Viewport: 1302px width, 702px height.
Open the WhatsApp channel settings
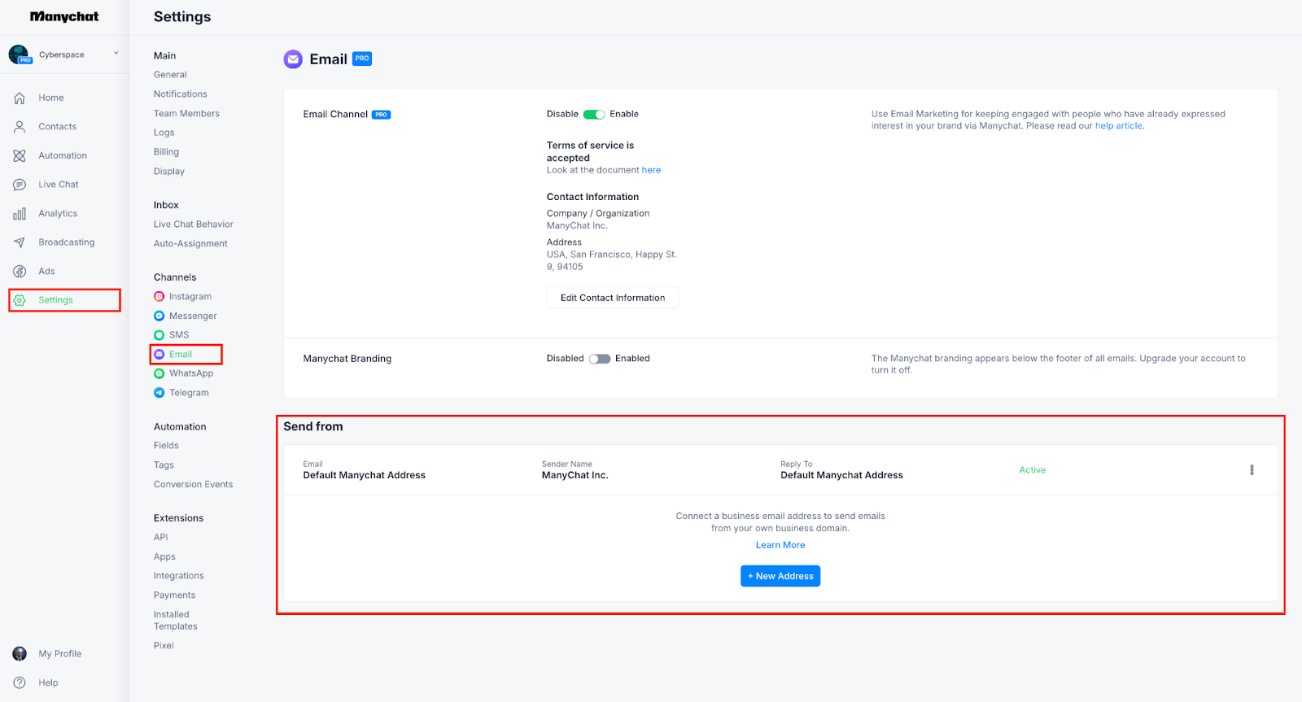click(x=190, y=373)
